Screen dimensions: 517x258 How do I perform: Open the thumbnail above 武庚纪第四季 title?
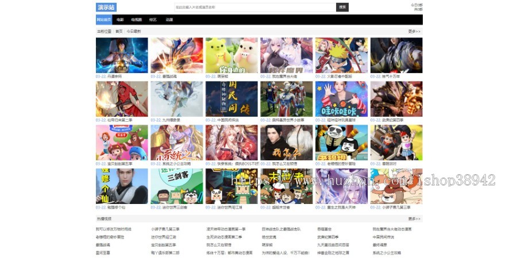click(x=396, y=99)
